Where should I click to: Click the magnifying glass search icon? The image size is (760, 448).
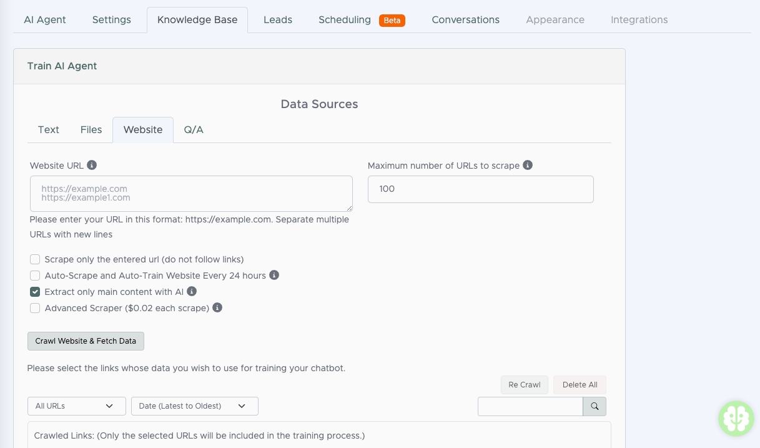point(595,406)
